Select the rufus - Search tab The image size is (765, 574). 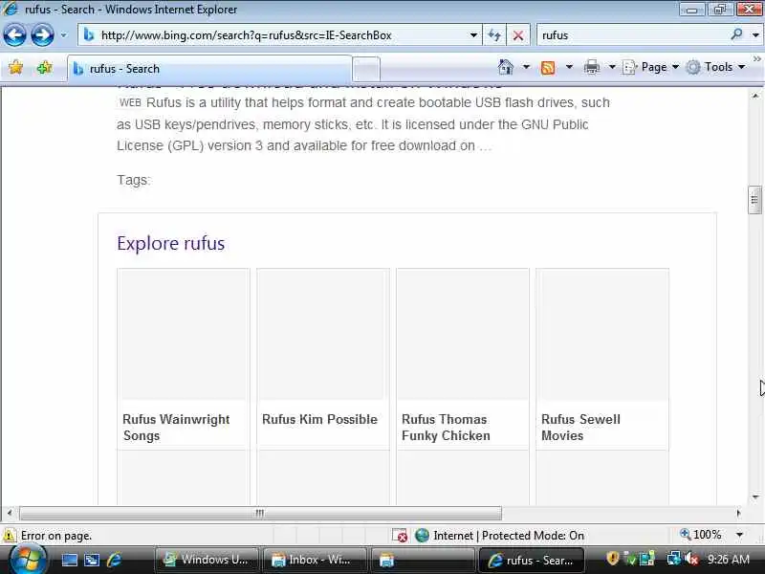[209, 69]
